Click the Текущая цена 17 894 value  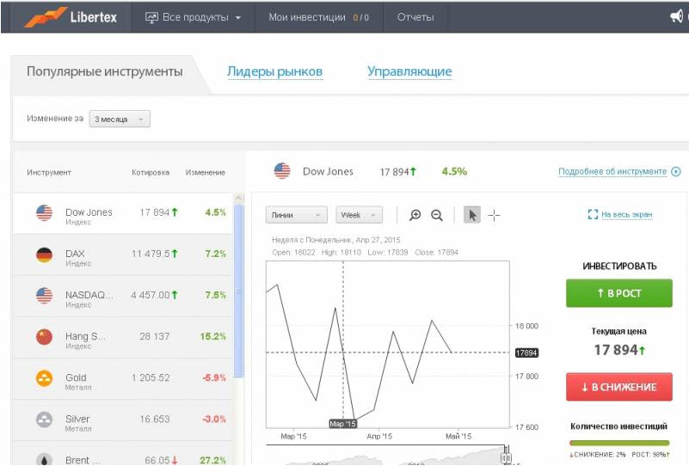coord(619,350)
